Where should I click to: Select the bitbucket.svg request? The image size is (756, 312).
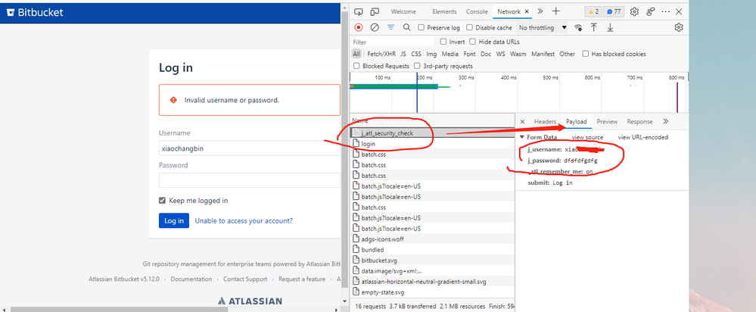point(432,261)
